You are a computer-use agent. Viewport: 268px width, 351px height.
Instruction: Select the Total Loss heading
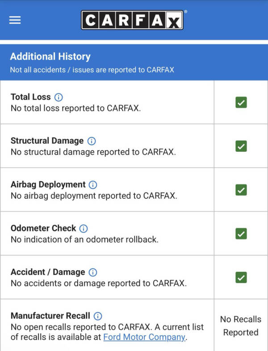30,97
